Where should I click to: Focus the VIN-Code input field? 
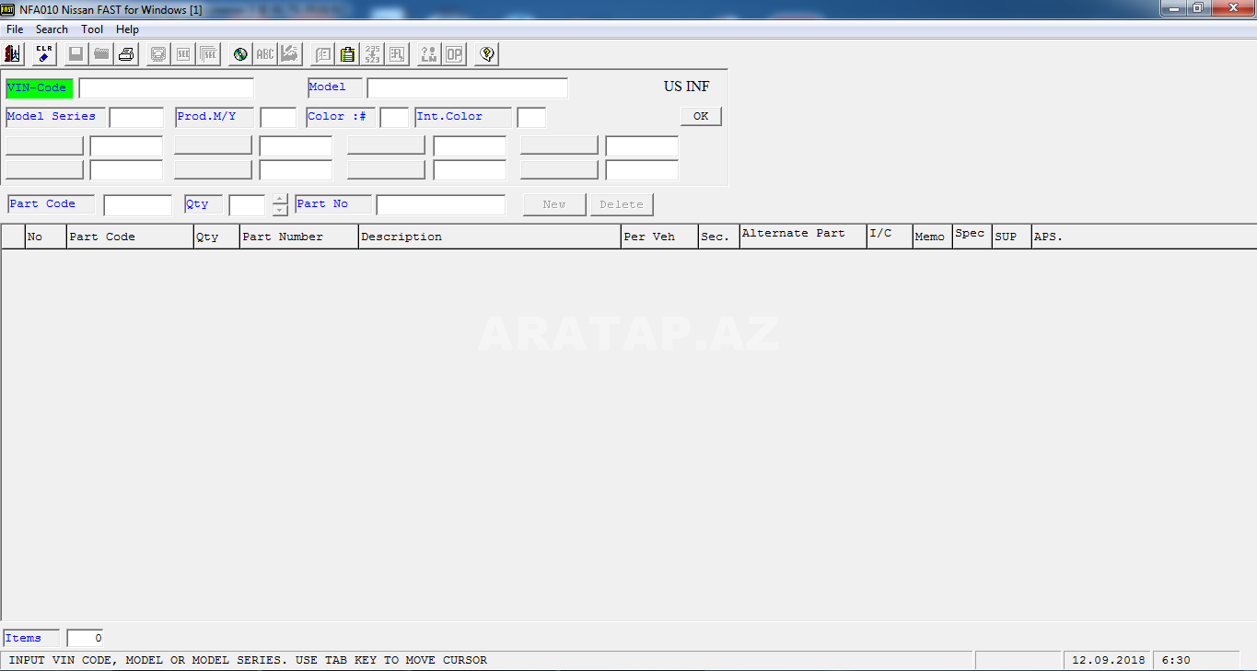click(167, 88)
